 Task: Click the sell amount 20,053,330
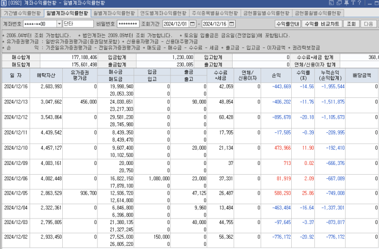point(121,94)
